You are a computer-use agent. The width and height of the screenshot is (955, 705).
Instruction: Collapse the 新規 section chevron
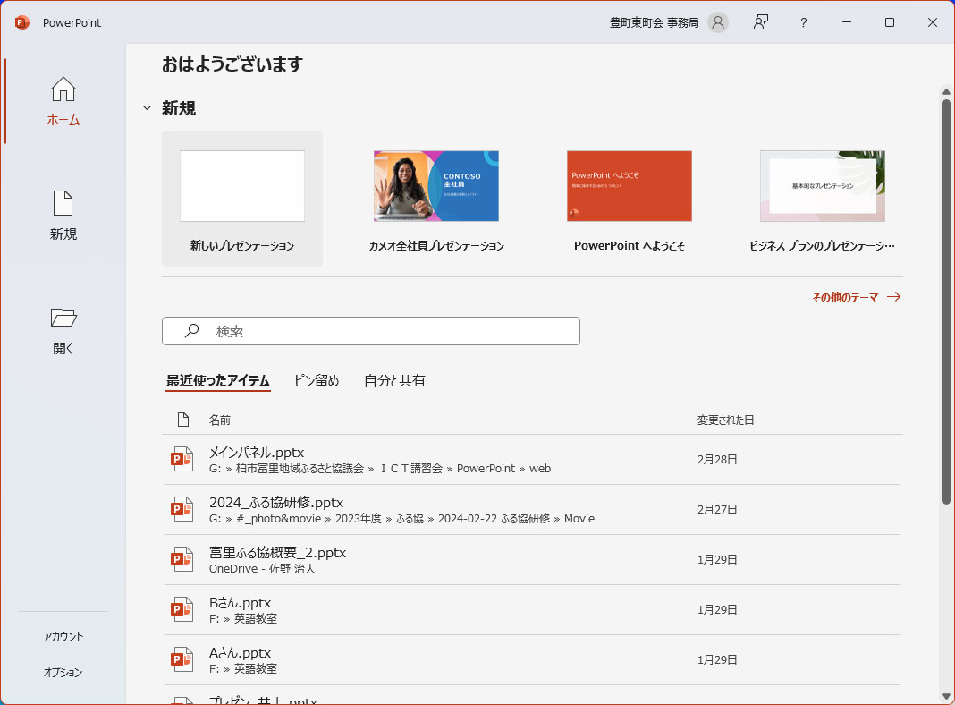(x=147, y=108)
